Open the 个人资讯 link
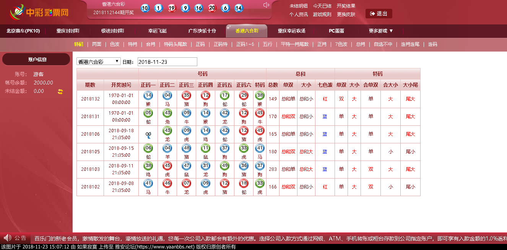507x250 pixels. (299, 15)
